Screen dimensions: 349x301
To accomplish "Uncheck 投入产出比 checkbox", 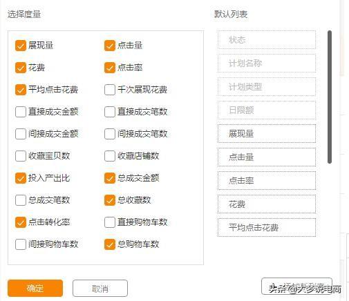I will click(21, 178).
